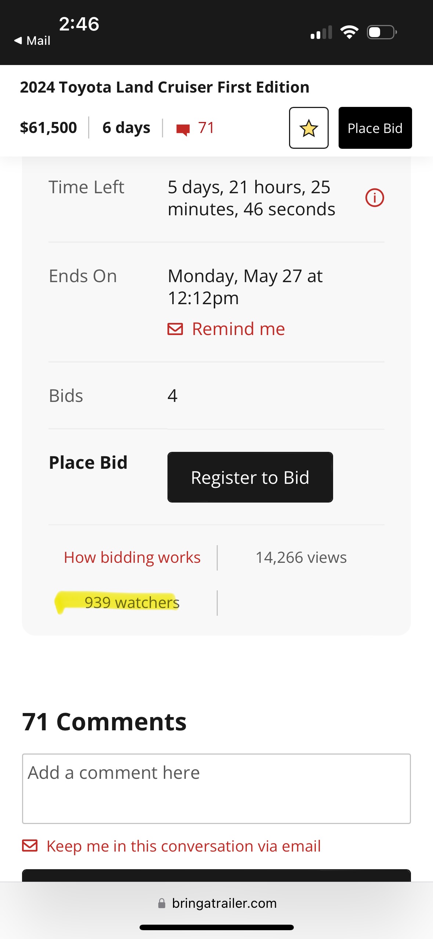
Task: Click the red comment bubble icon
Action: pos(183,130)
